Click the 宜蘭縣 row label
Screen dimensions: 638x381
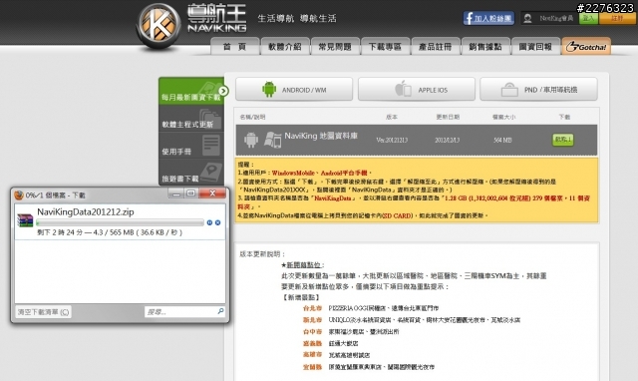click(x=312, y=367)
